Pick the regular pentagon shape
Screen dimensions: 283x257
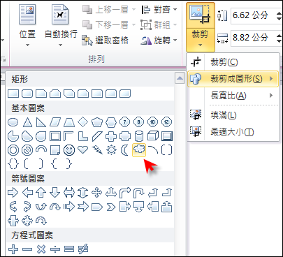pyautogui.click(x=97, y=122)
